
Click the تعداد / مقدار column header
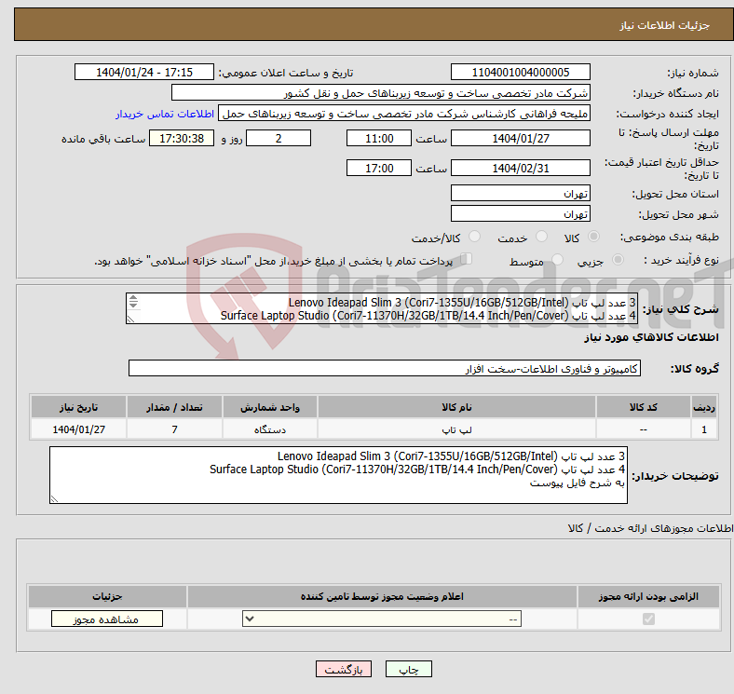coord(174,407)
